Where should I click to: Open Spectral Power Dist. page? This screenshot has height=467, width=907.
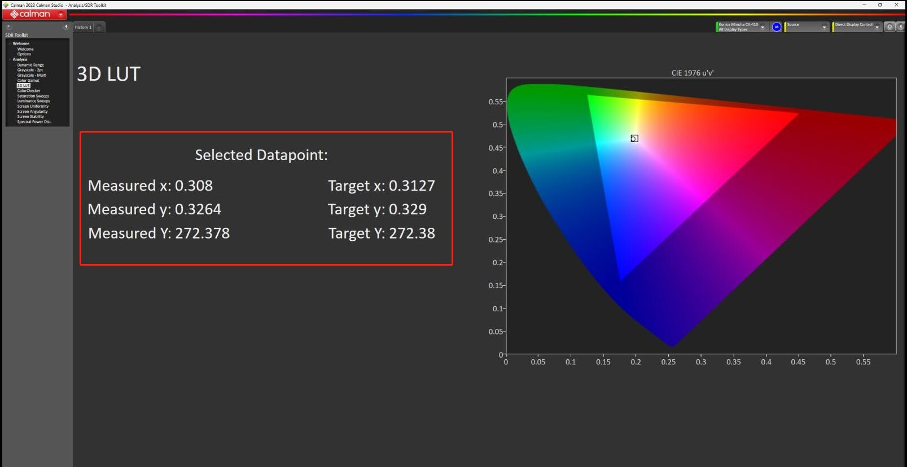tap(34, 122)
